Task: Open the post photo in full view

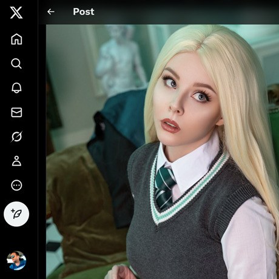Action: [163, 152]
